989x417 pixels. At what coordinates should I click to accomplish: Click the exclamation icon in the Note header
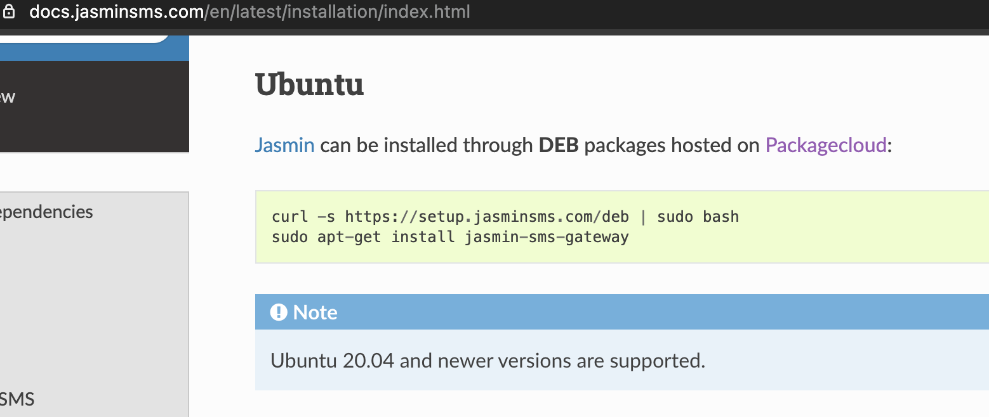279,311
